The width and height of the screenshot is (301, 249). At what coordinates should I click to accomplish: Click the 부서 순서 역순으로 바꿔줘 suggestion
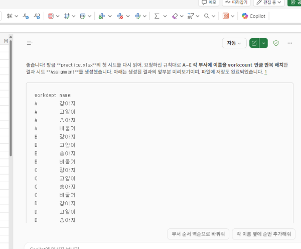click(198, 234)
